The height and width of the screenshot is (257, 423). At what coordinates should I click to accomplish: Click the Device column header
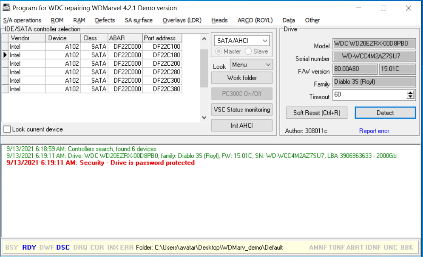pyautogui.click(x=63, y=38)
